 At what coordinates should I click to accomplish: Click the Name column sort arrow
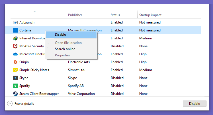click(35, 12)
